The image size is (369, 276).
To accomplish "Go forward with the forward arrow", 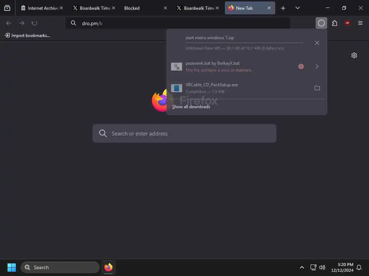I will (x=21, y=23).
